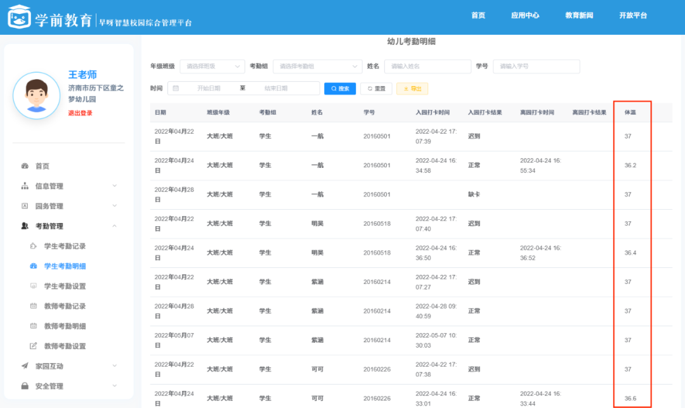Open the 年级班级 class dropdown
The height and width of the screenshot is (408, 685).
[x=212, y=67]
